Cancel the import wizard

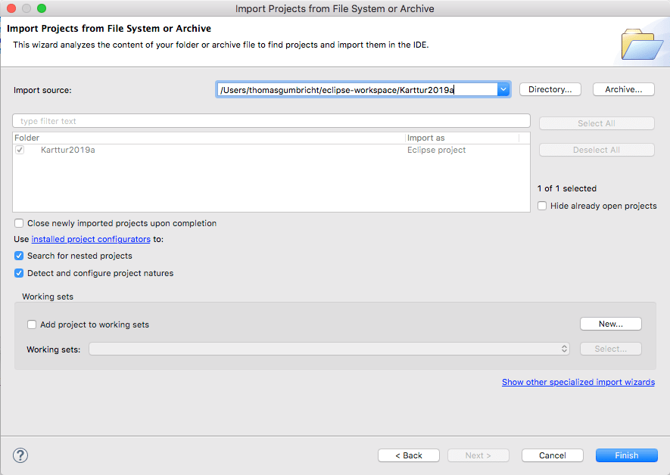coord(552,455)
